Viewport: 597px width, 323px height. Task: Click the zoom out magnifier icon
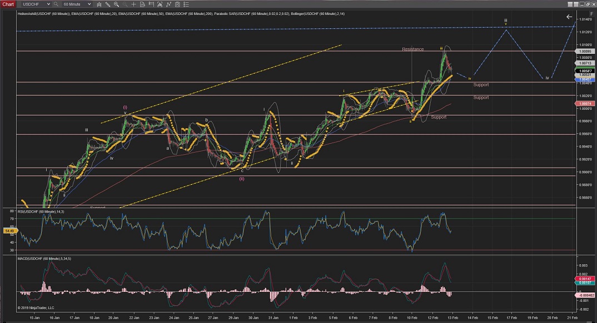tap(125, 4)
